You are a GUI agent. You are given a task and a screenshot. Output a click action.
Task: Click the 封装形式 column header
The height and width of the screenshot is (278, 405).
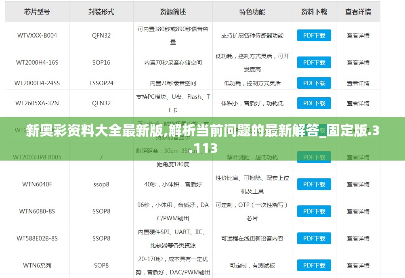pos(101,12)
